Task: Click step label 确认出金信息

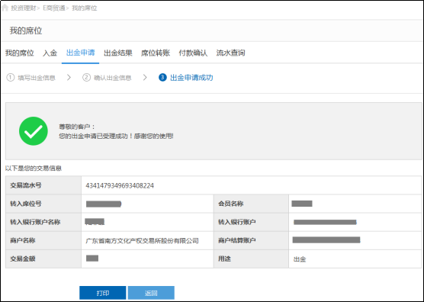Action: tap(113, 78)
